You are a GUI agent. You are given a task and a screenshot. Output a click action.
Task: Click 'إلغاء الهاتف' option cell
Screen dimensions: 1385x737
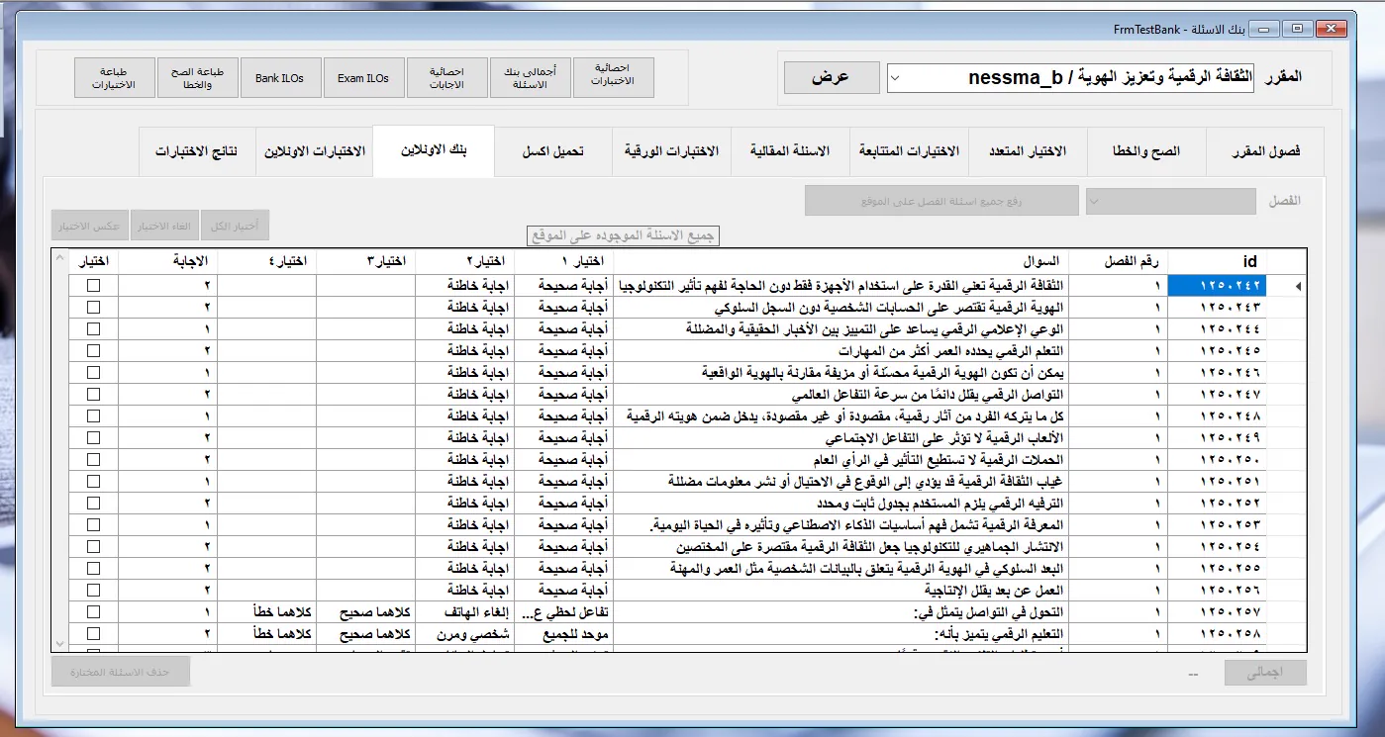point(465,612)
